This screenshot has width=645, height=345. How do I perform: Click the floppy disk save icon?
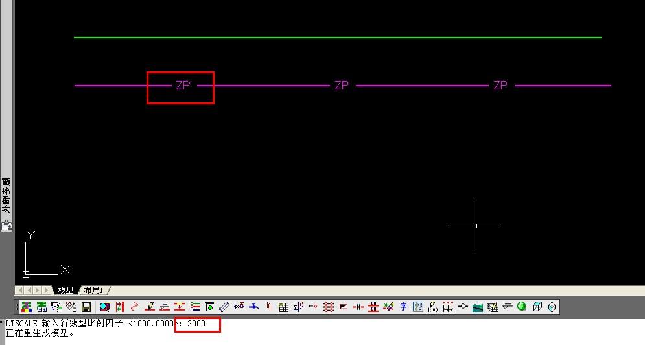click(86, 307)
